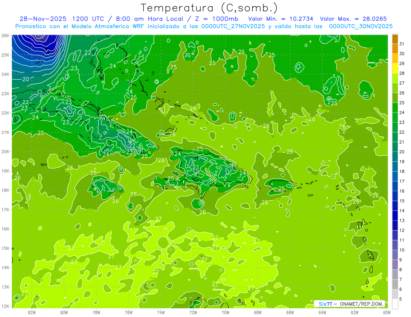Click the "25N" latitude axis label

[x=5, y=55]
